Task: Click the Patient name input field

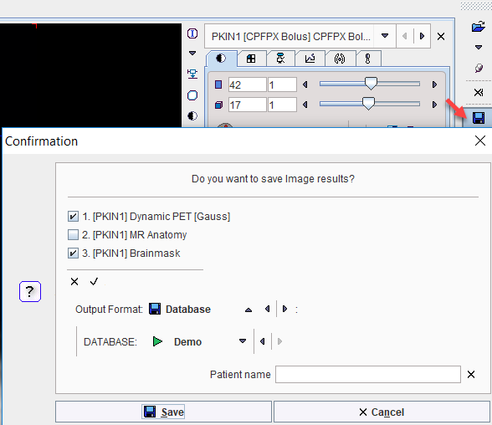Action: 368,374
